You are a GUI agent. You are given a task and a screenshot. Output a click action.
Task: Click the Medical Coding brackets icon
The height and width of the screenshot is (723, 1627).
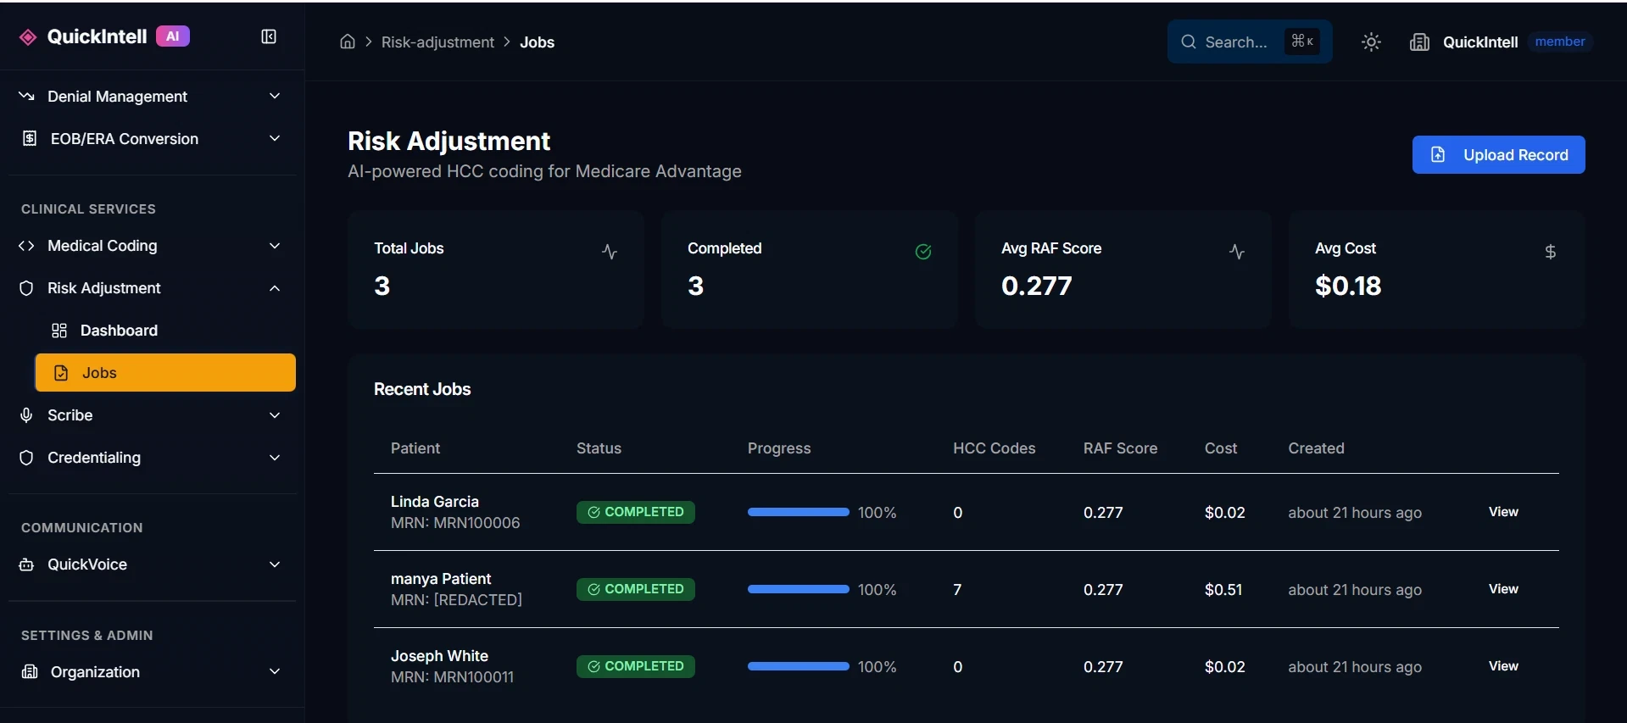(x=26, y=246)
